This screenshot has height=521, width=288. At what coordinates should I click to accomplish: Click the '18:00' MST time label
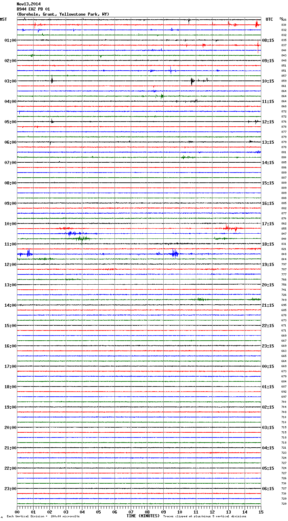pos(11,387)
